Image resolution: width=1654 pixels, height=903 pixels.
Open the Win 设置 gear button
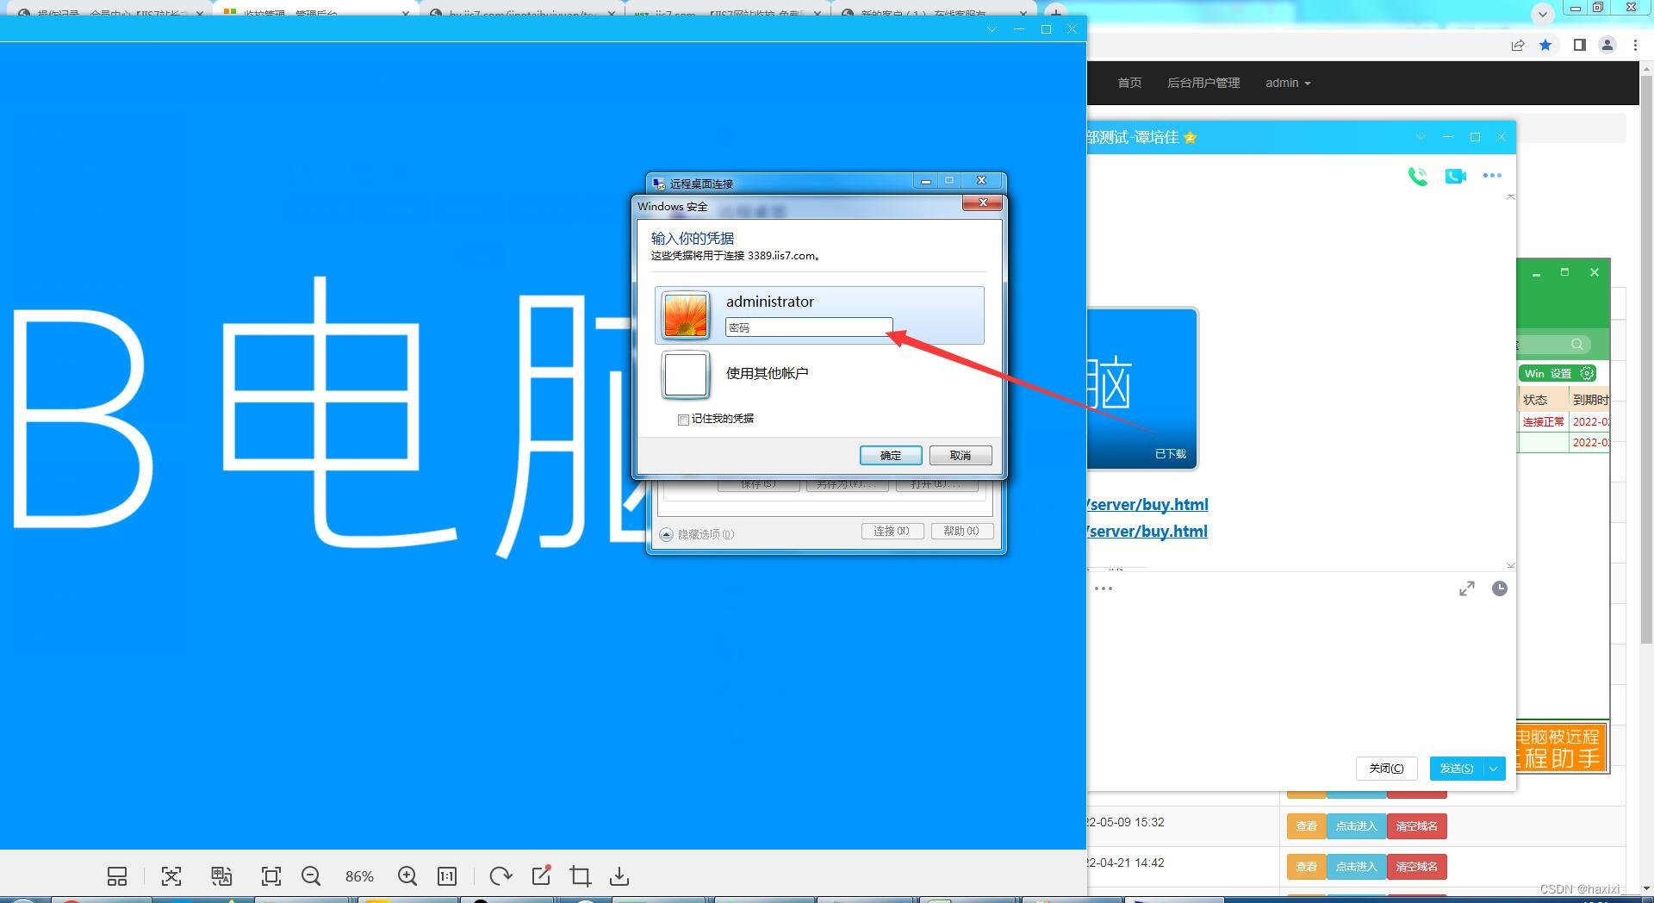[1559, 373]
